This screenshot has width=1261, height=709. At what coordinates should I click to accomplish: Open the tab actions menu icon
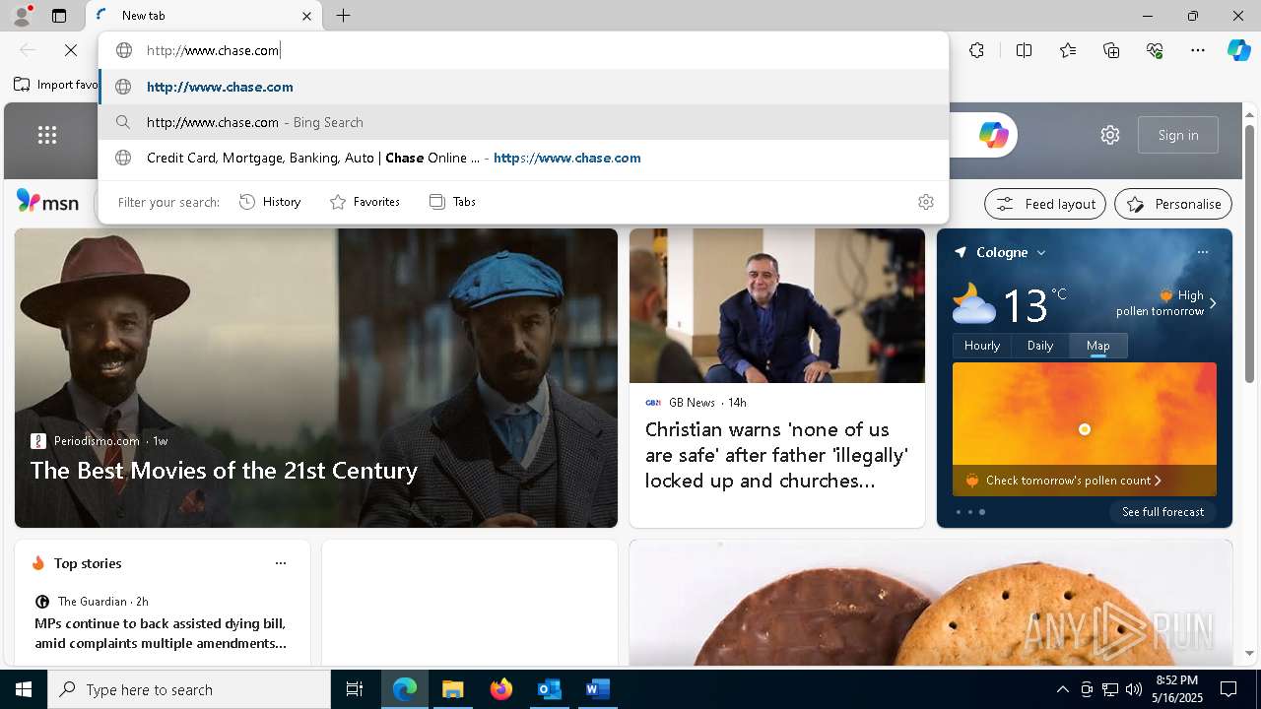[59, 16]
